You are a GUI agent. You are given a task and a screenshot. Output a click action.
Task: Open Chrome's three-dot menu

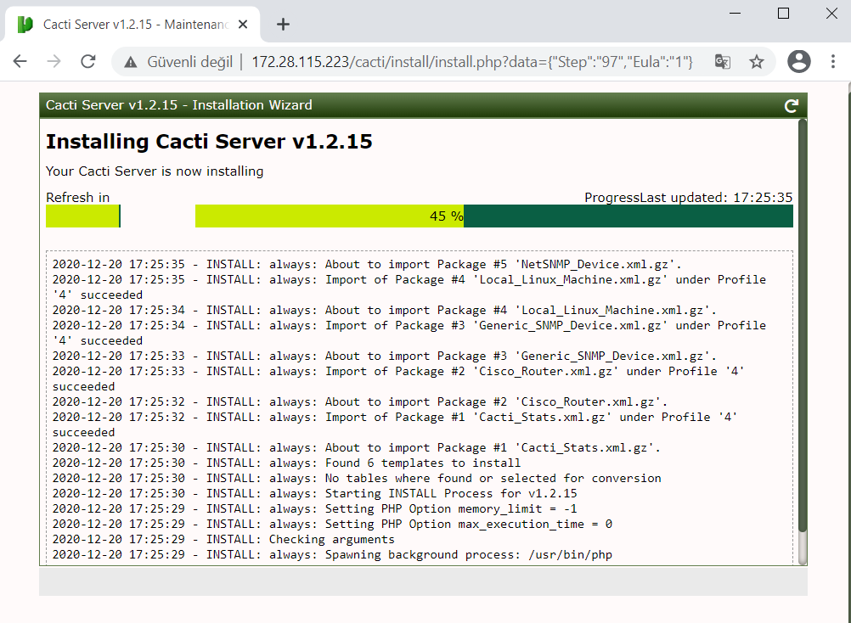pyautogui.click(x=833, y=61)
